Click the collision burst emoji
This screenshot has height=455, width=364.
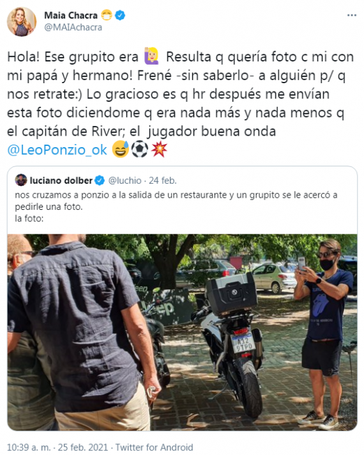(158, 149)
